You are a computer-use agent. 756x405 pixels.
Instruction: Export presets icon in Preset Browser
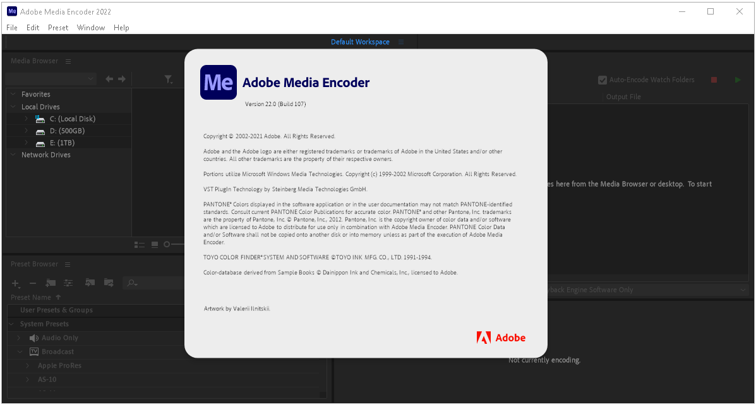click(x=109, y=283)
